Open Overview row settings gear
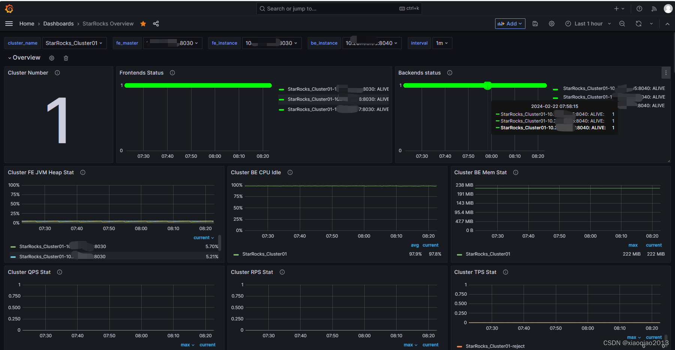The width and height of the screenshot is (675, 350). pos(52,58)
